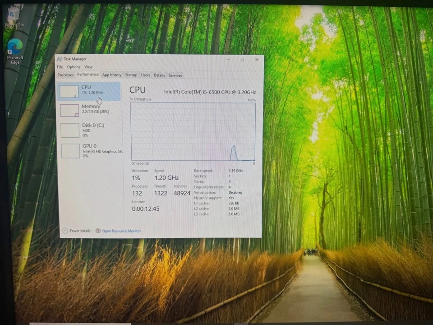Go to the Startup tab
The image size is (433, 325).
click(x=131, y=75)
